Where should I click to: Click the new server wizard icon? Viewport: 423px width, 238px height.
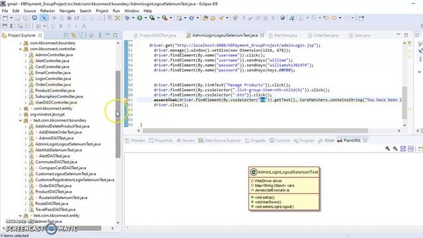179,18
